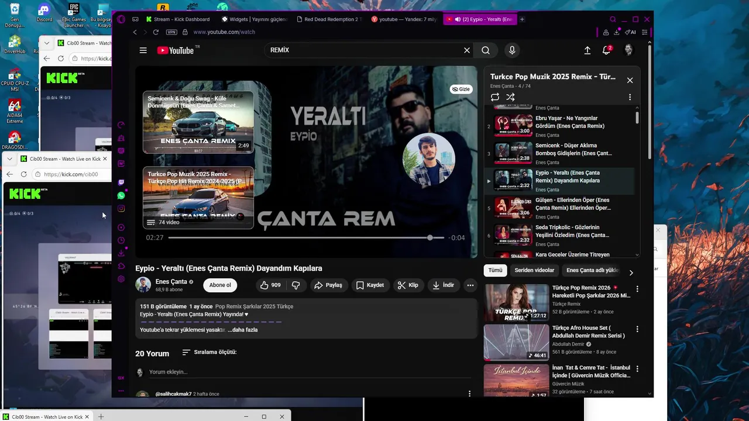Open the YouTube account avatar menu

[628, 50]
